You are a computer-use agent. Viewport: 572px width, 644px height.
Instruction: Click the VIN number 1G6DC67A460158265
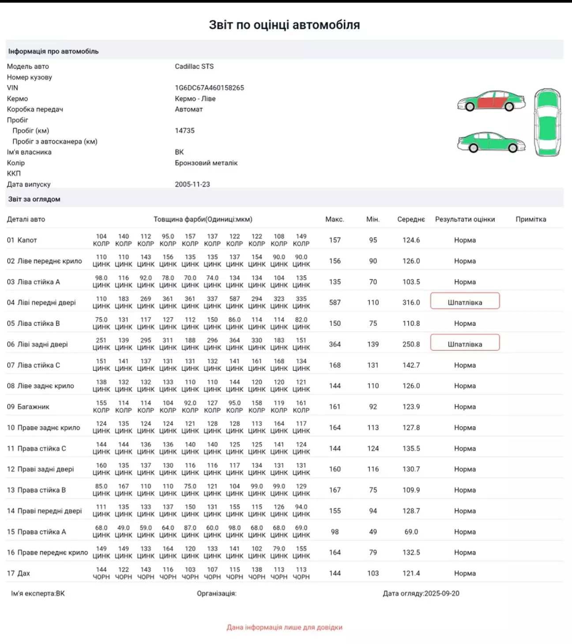(x=209, y=88)
